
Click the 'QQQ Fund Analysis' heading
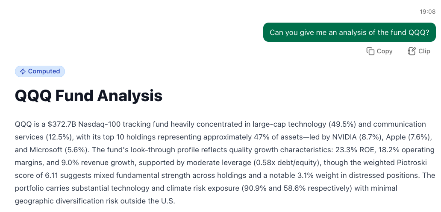pyautogui.click(x=88, y=96)
